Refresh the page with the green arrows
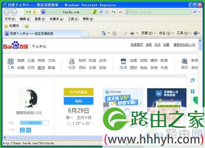 point(114,12)
